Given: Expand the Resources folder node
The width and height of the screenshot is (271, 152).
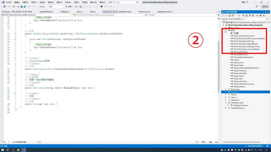Looking at the screenshot, I should coord(226,89).
